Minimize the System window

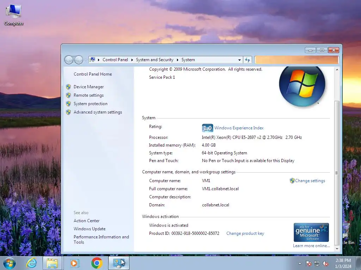pyautogui.click(x=310, y=50)
